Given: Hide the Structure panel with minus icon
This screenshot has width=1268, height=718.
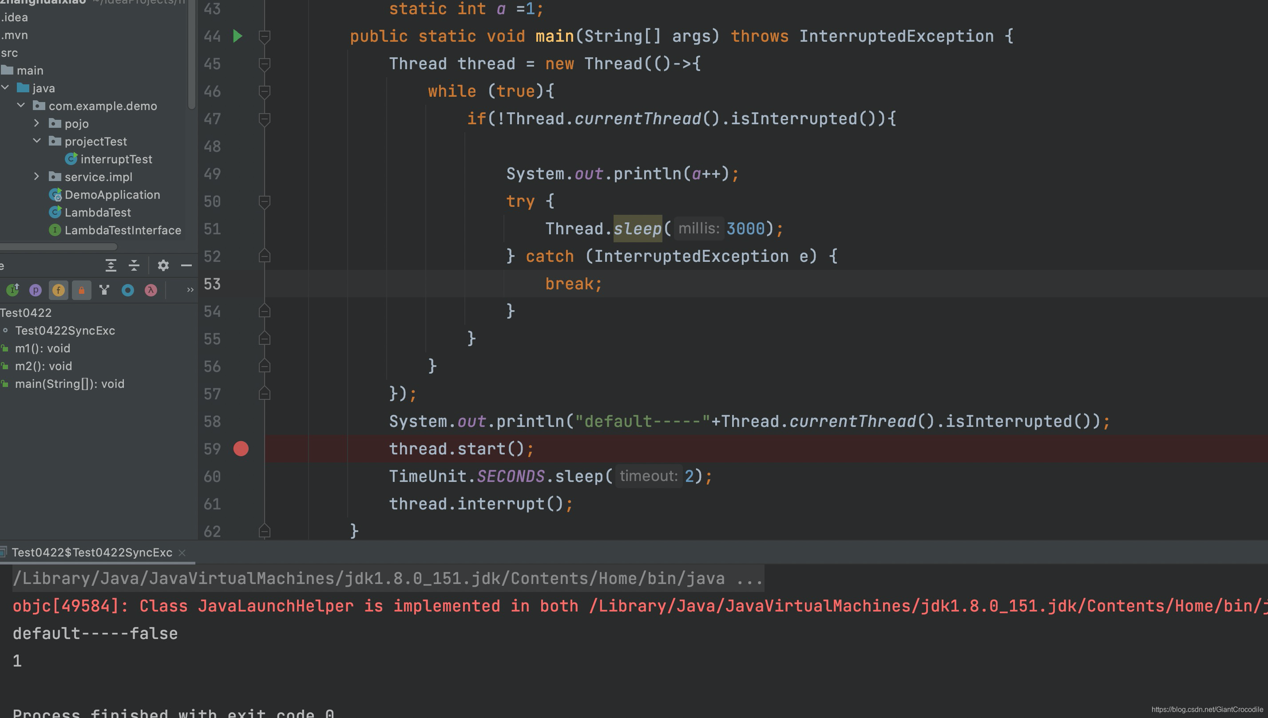Looking at the screenshot, I should [186, 265].
